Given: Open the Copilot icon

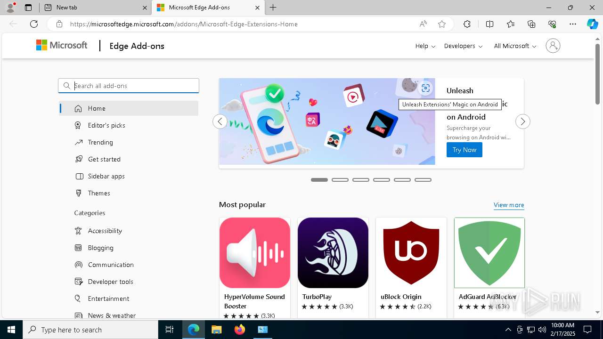Looking at the screenshot, I should (x=592, y=24).
